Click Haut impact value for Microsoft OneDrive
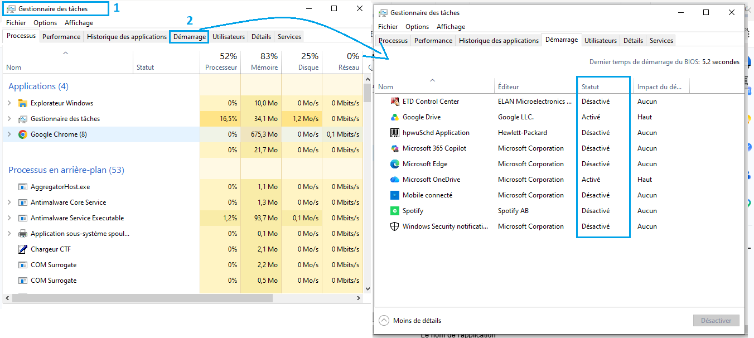 pos(645,180)
